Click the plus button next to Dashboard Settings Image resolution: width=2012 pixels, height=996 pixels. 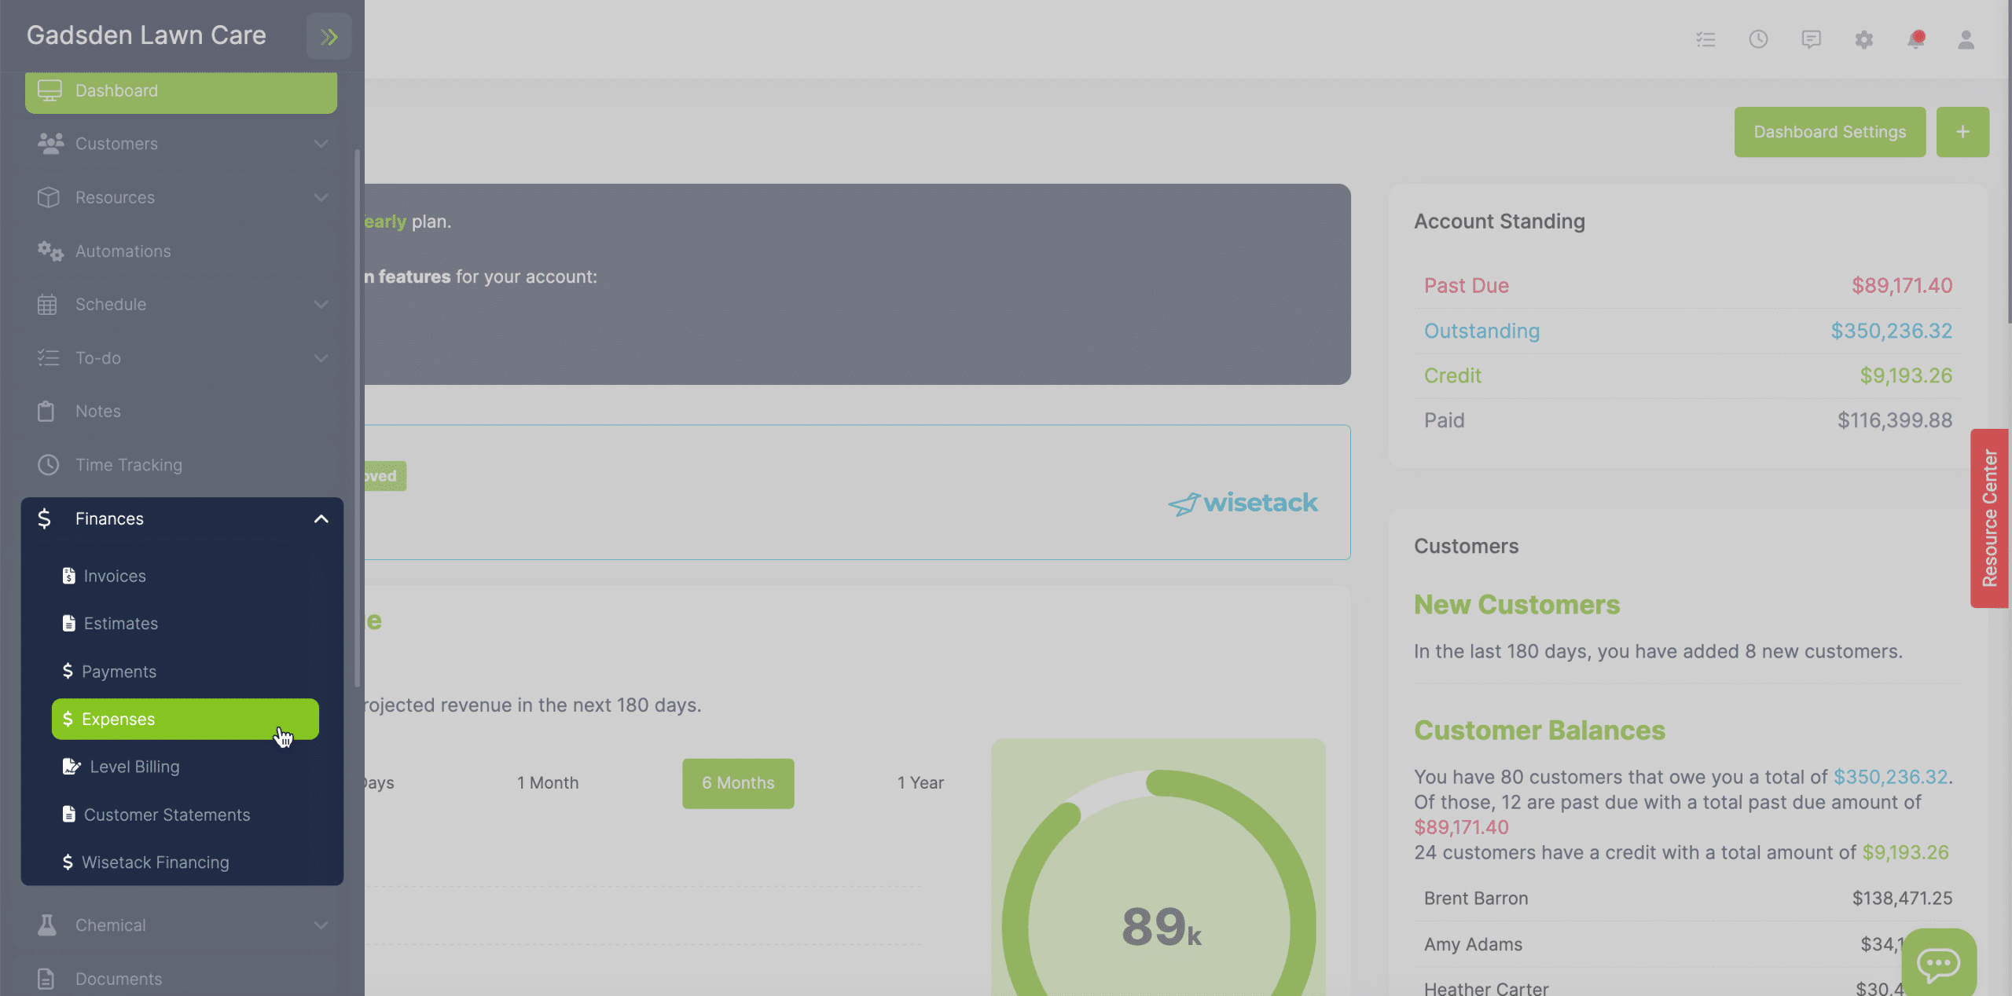(1962, 132)
